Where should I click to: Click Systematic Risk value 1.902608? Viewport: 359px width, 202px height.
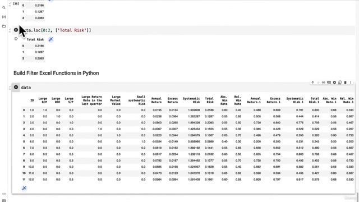click(194, 110)
